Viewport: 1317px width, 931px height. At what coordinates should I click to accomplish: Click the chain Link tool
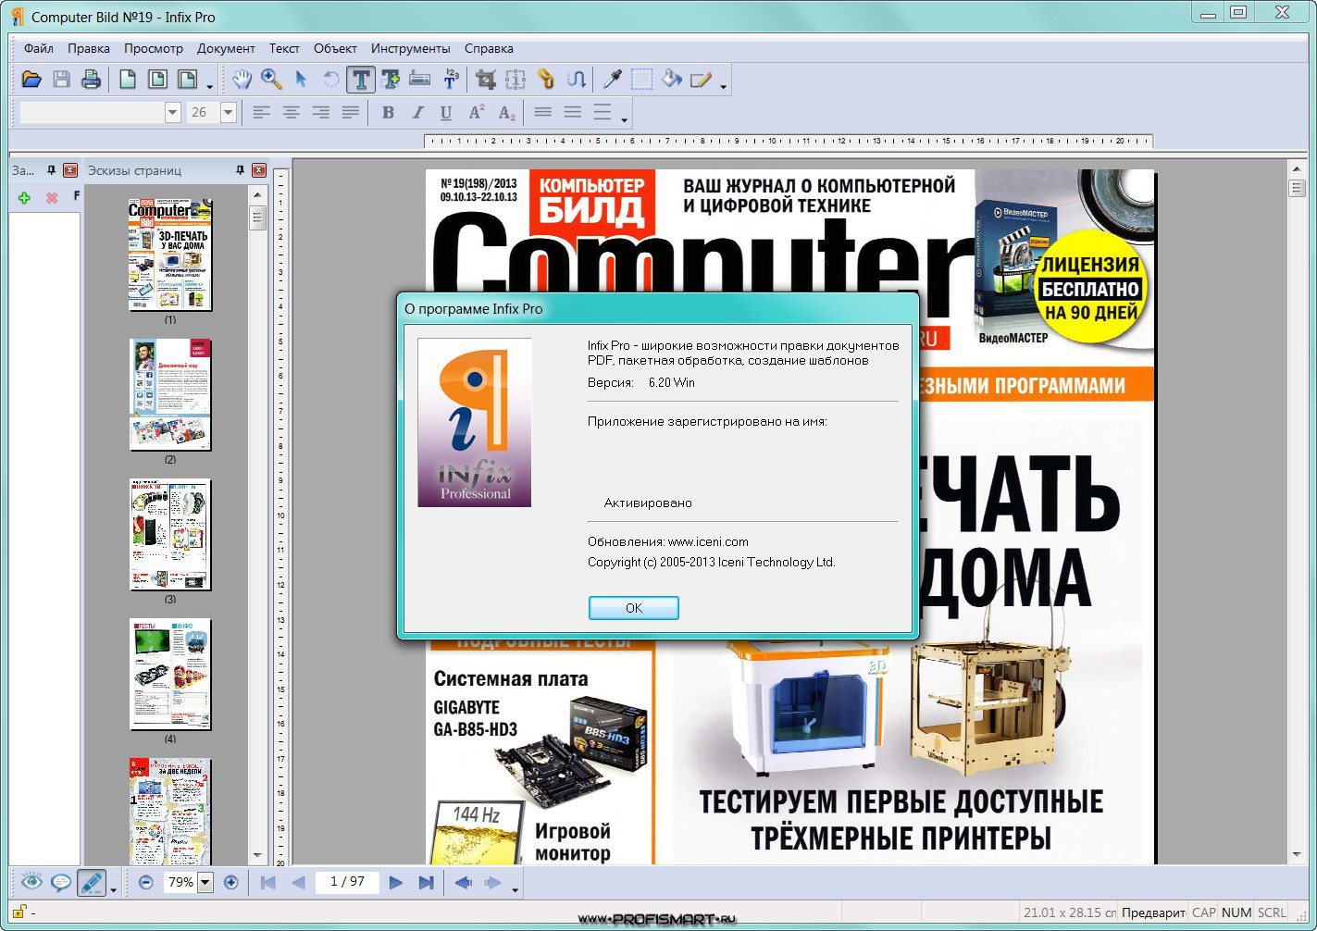546,80
